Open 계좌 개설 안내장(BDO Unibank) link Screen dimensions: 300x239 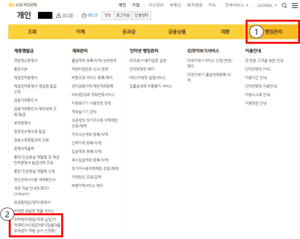pos(31,191)
